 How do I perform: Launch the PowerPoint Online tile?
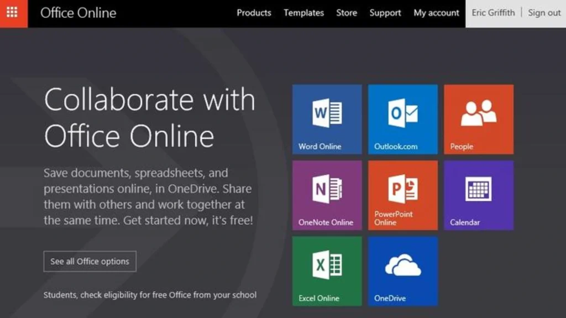pyautogui.click(x=403, y=195)
